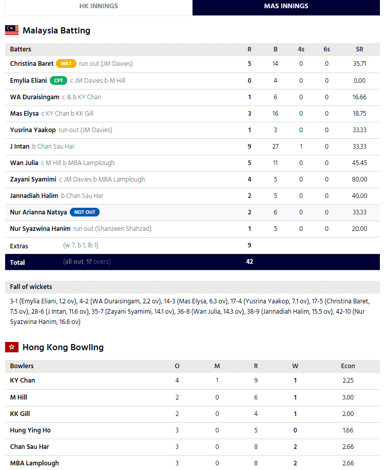The width and height of the screenshot is (384, 470).
Task: Click the WKT badge beside Christina Baret
Action: [66, 64]
